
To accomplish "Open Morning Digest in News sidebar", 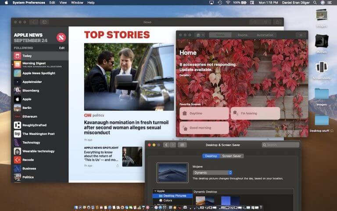I will point(40,64).
